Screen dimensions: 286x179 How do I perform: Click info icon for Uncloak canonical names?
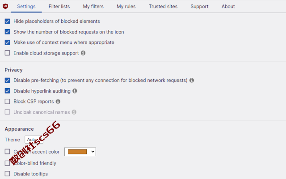click(74, 112)
